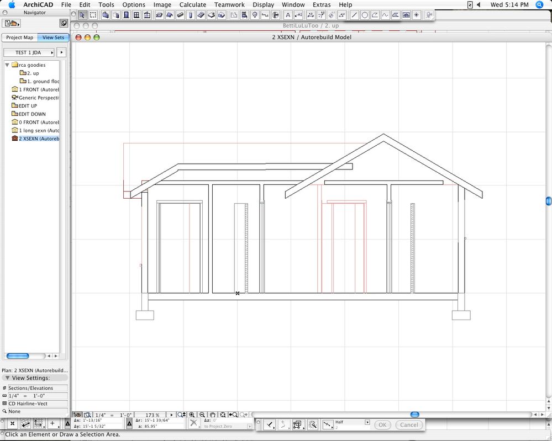Viewport: 552px width, 441px height.
Task: Choose the Door tool
Action: tap(125, 15)
